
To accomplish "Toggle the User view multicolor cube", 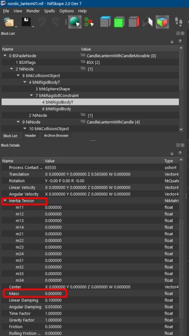I will coord(162,22).
